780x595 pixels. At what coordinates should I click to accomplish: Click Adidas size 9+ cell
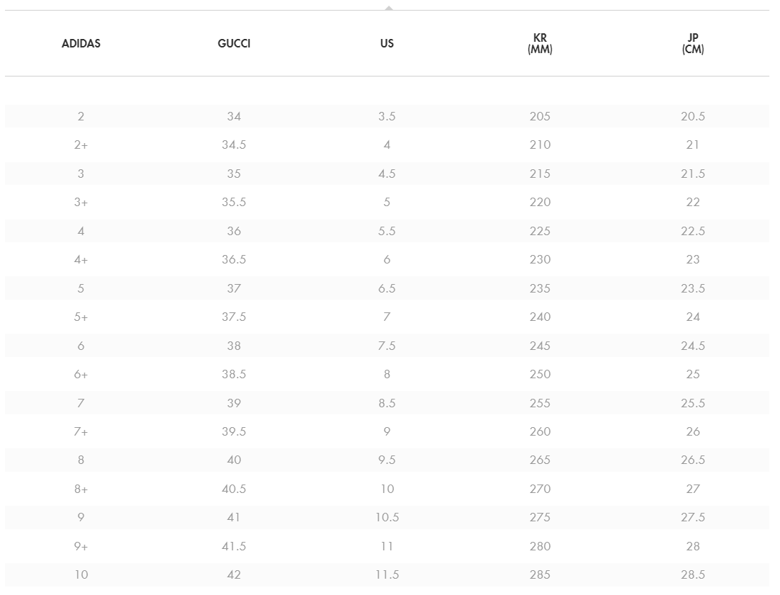(81, 546)
